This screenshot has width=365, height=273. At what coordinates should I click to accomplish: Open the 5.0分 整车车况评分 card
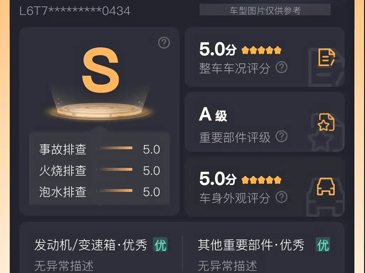(x=264, y=57)
